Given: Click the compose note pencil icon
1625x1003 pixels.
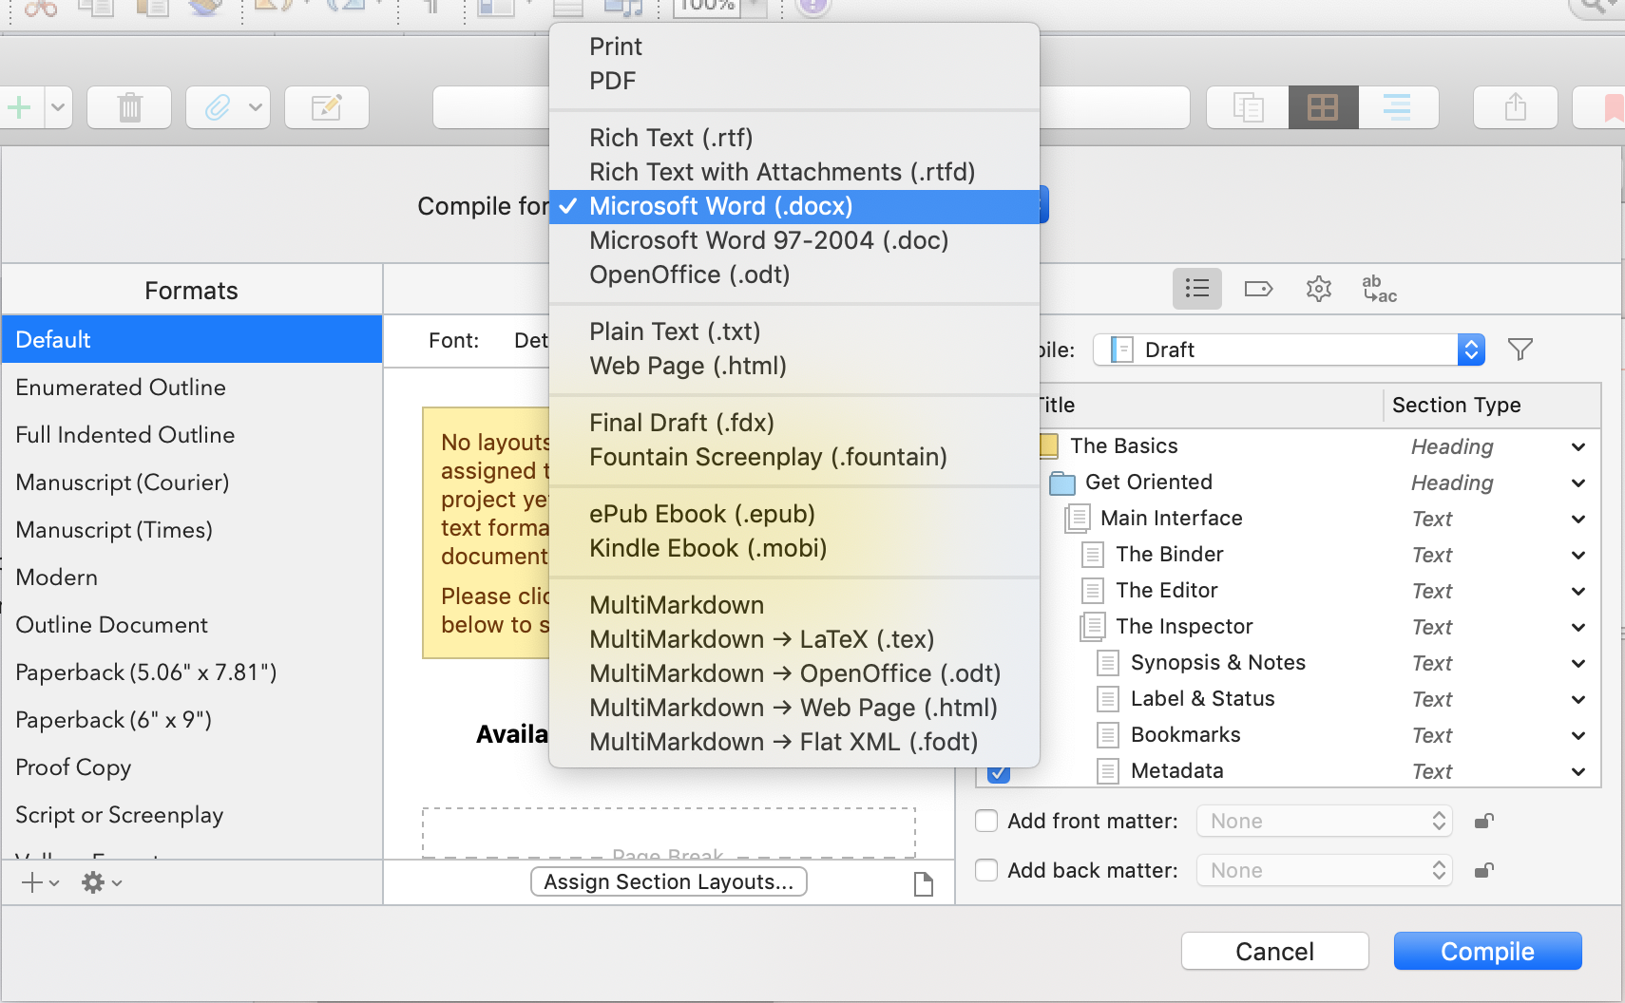Looking at the screenshot, I should pos(327,107).
